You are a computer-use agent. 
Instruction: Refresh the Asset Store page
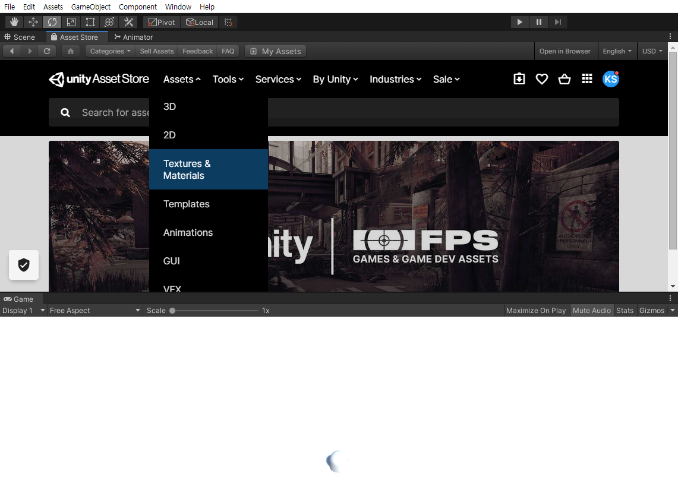pos(47,51)
